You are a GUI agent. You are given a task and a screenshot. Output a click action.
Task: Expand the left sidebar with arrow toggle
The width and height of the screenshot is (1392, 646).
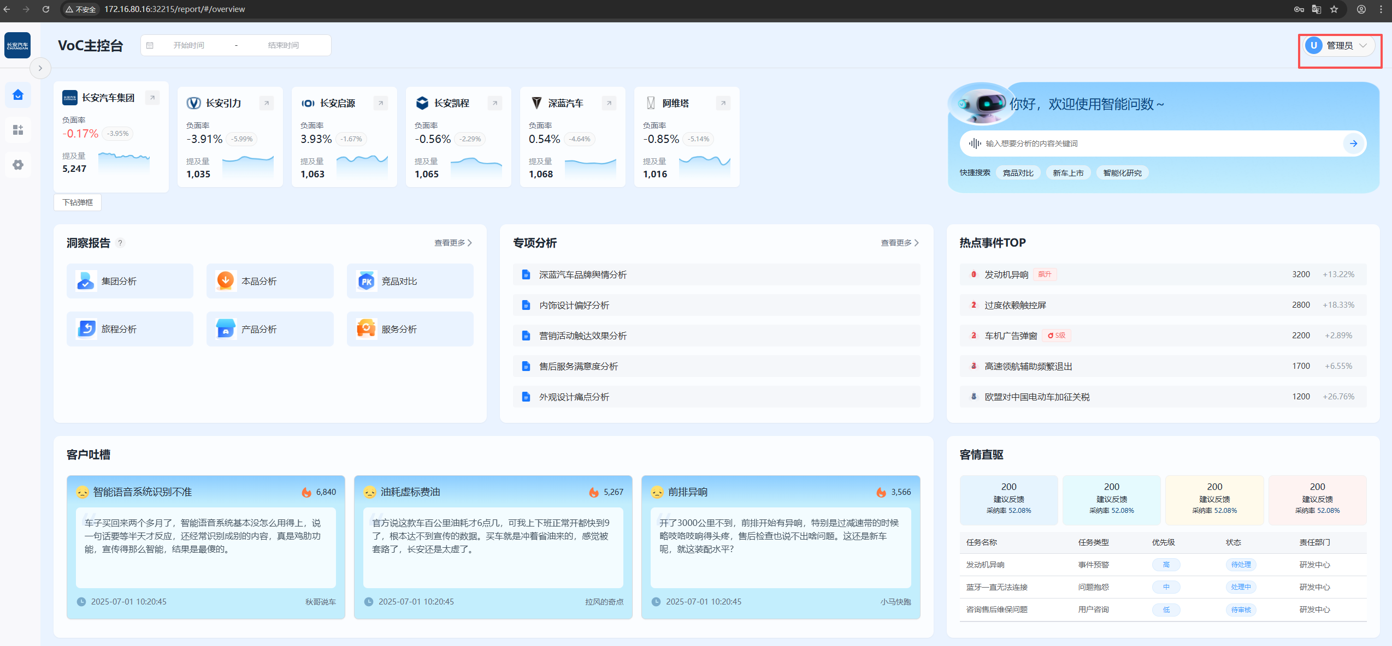[40, 68]
